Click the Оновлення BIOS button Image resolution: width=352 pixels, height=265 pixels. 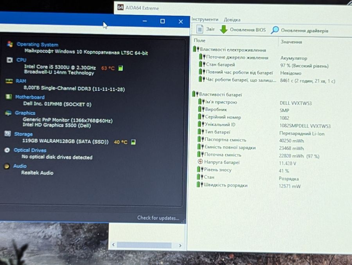(242, 30)
